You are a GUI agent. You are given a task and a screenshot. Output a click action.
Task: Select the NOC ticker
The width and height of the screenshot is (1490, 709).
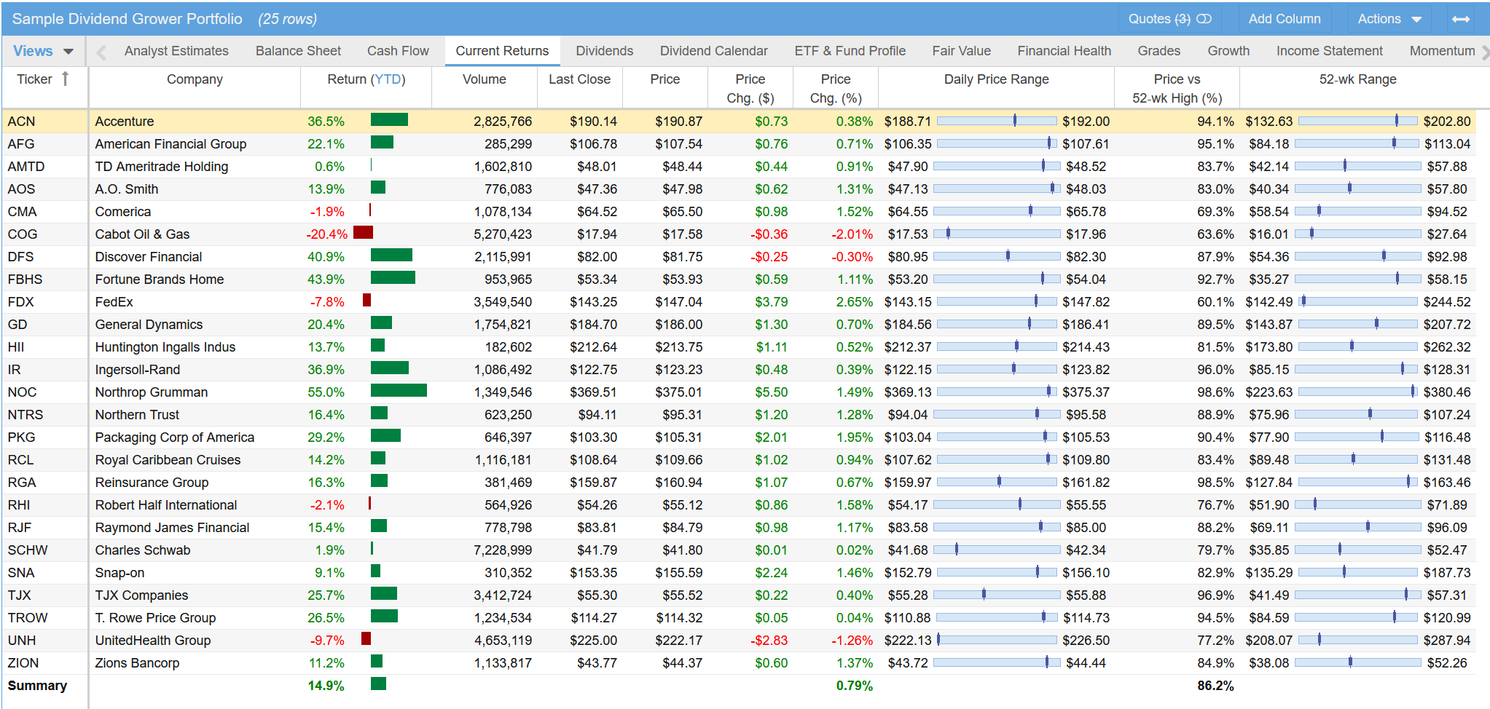[22, 392]
